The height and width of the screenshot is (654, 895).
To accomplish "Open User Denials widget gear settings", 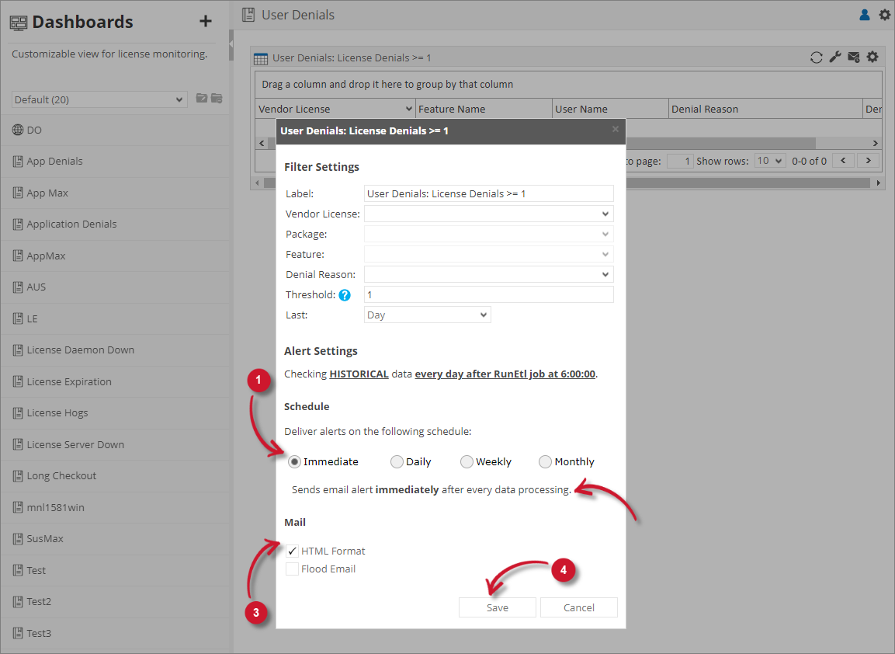I will pyautogui.click(x=872, y=57).
